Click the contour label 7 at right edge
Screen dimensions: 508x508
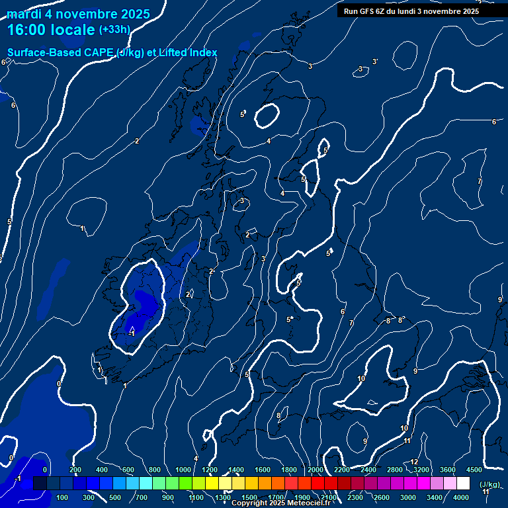480,181
